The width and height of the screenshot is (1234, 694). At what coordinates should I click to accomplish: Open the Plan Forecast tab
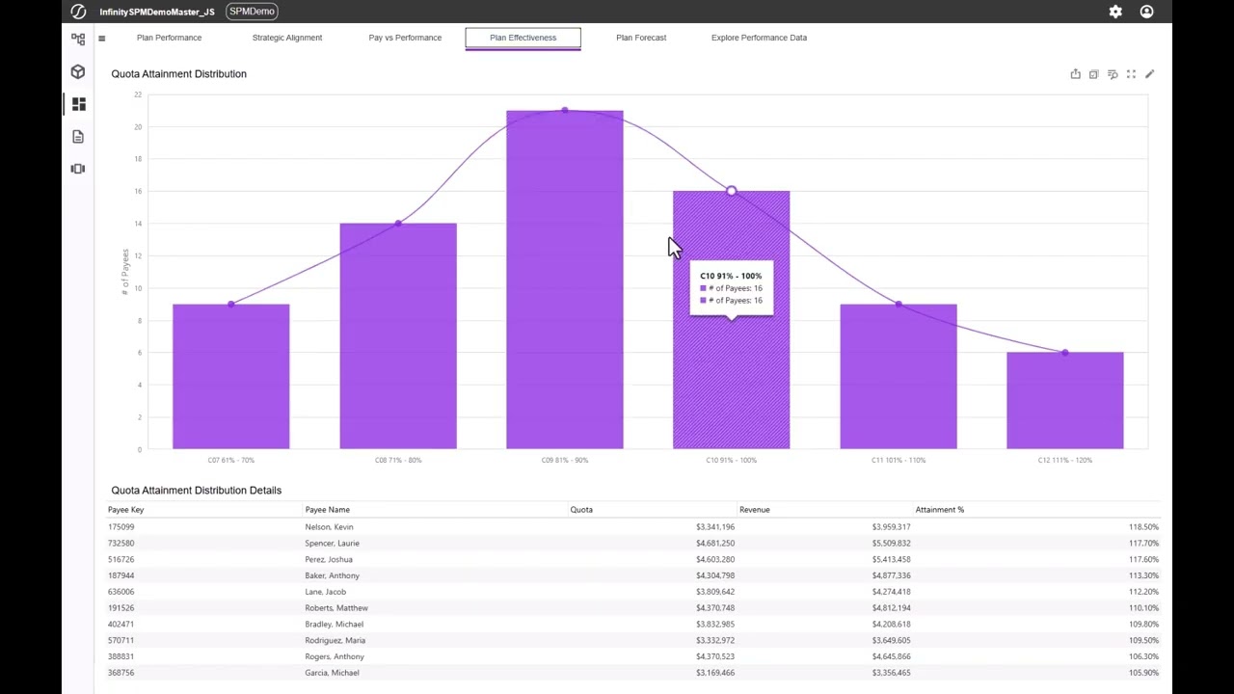tap(641, 38)
